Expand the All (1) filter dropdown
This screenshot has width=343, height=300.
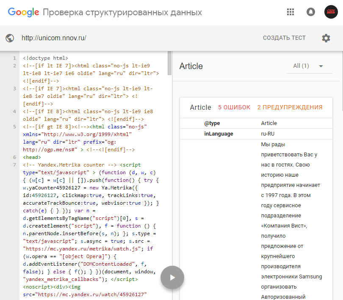click(308, 66)
